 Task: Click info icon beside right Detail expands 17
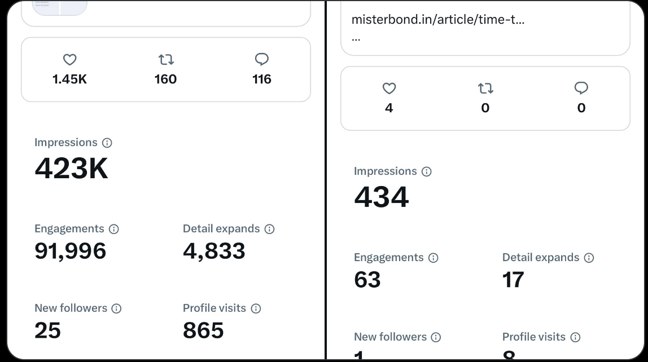click(589, 258)
